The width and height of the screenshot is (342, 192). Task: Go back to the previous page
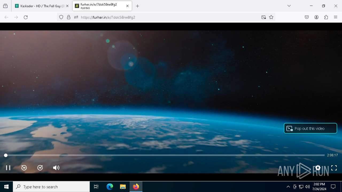[6, 17]
